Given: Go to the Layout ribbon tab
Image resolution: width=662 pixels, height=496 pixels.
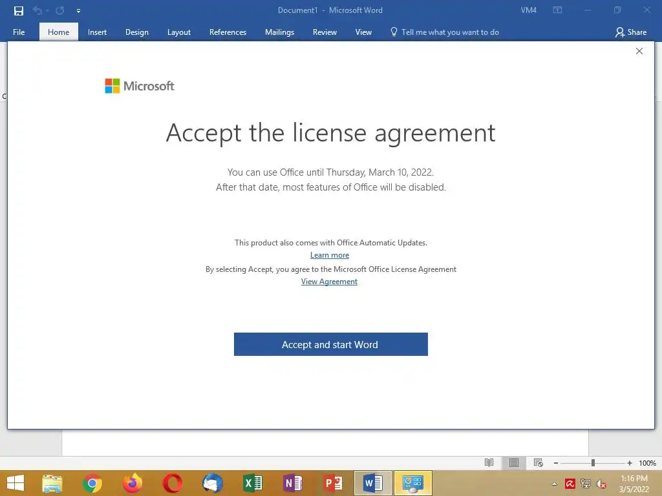Looking at the screenshot, I should [179, 32].
